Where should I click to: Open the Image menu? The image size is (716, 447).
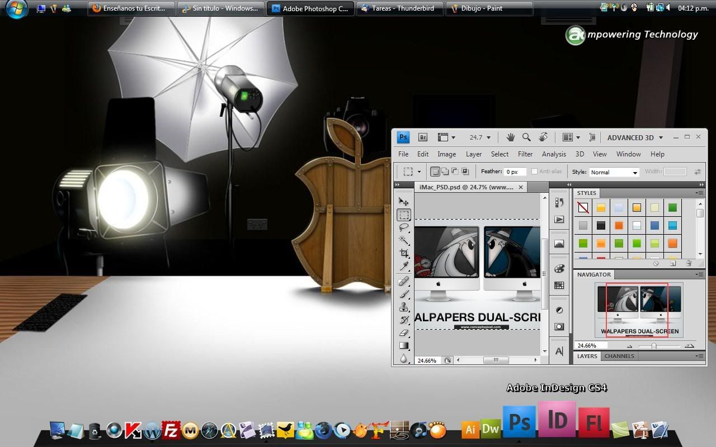tap(446, 154)
